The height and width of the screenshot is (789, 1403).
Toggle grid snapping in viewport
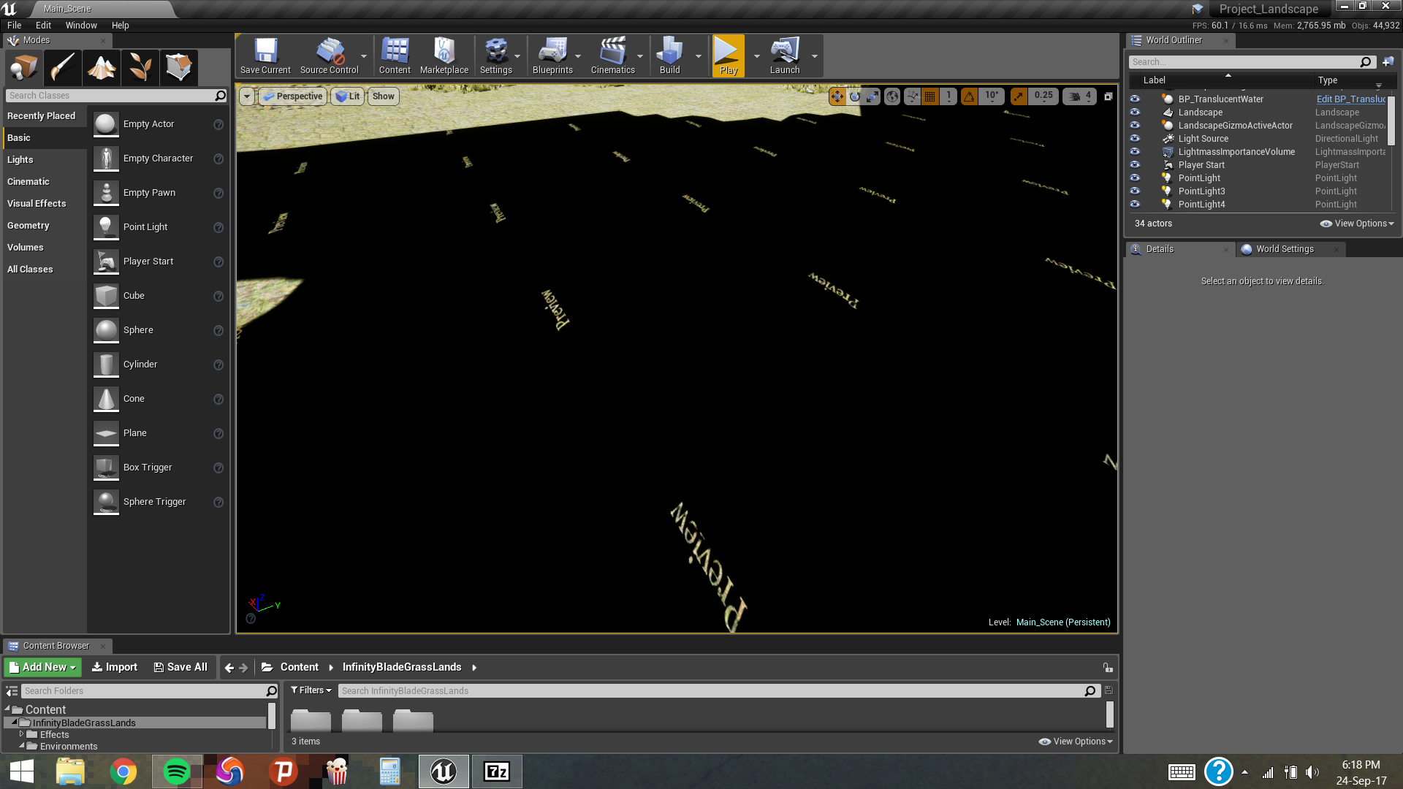pyautogui.click(x=929, y=96)
